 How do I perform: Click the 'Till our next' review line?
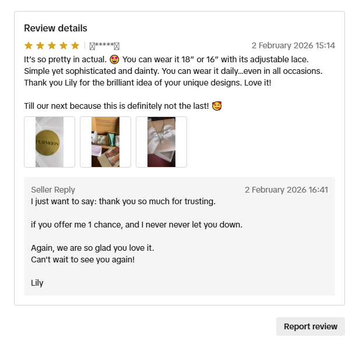pos(123,106)
